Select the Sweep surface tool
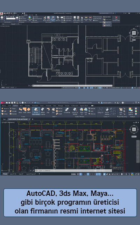140x225 pixels. point(5,114)
